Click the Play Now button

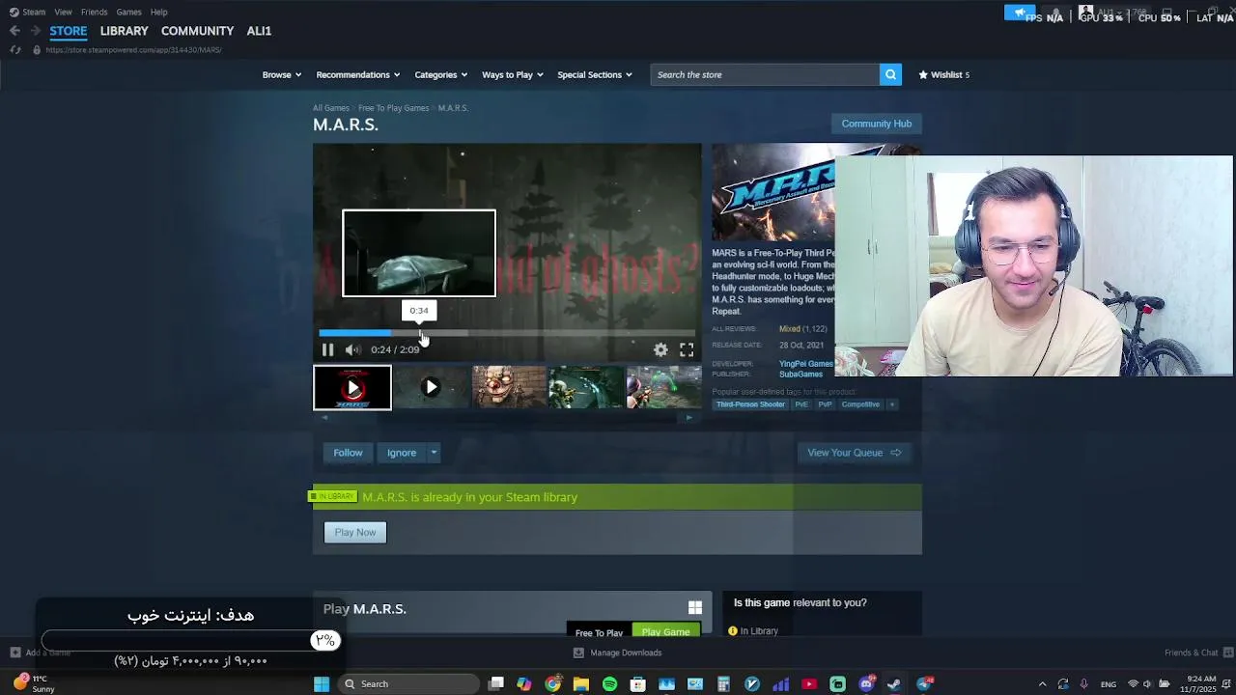pos(355,532)
